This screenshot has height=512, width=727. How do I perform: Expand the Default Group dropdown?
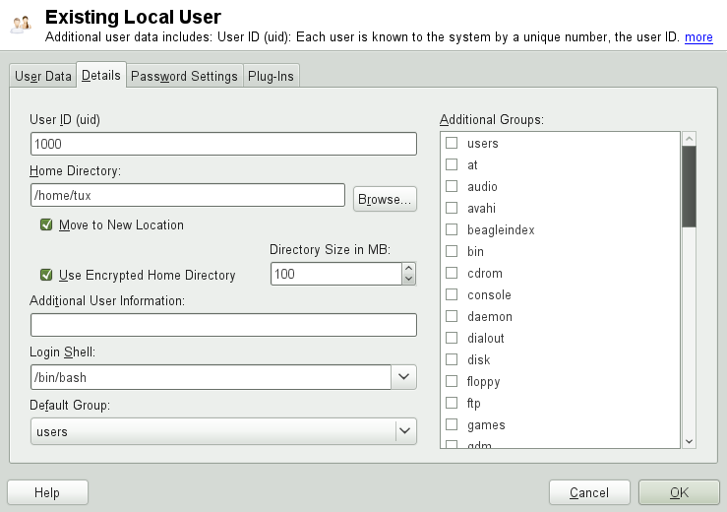[x=403, y=431]
